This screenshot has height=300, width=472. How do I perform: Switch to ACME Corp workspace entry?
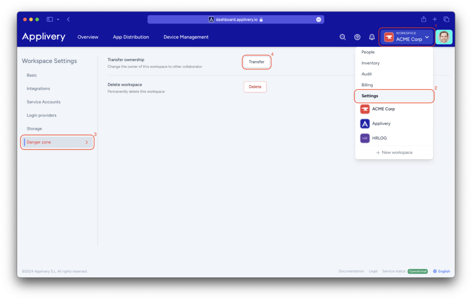394,109
